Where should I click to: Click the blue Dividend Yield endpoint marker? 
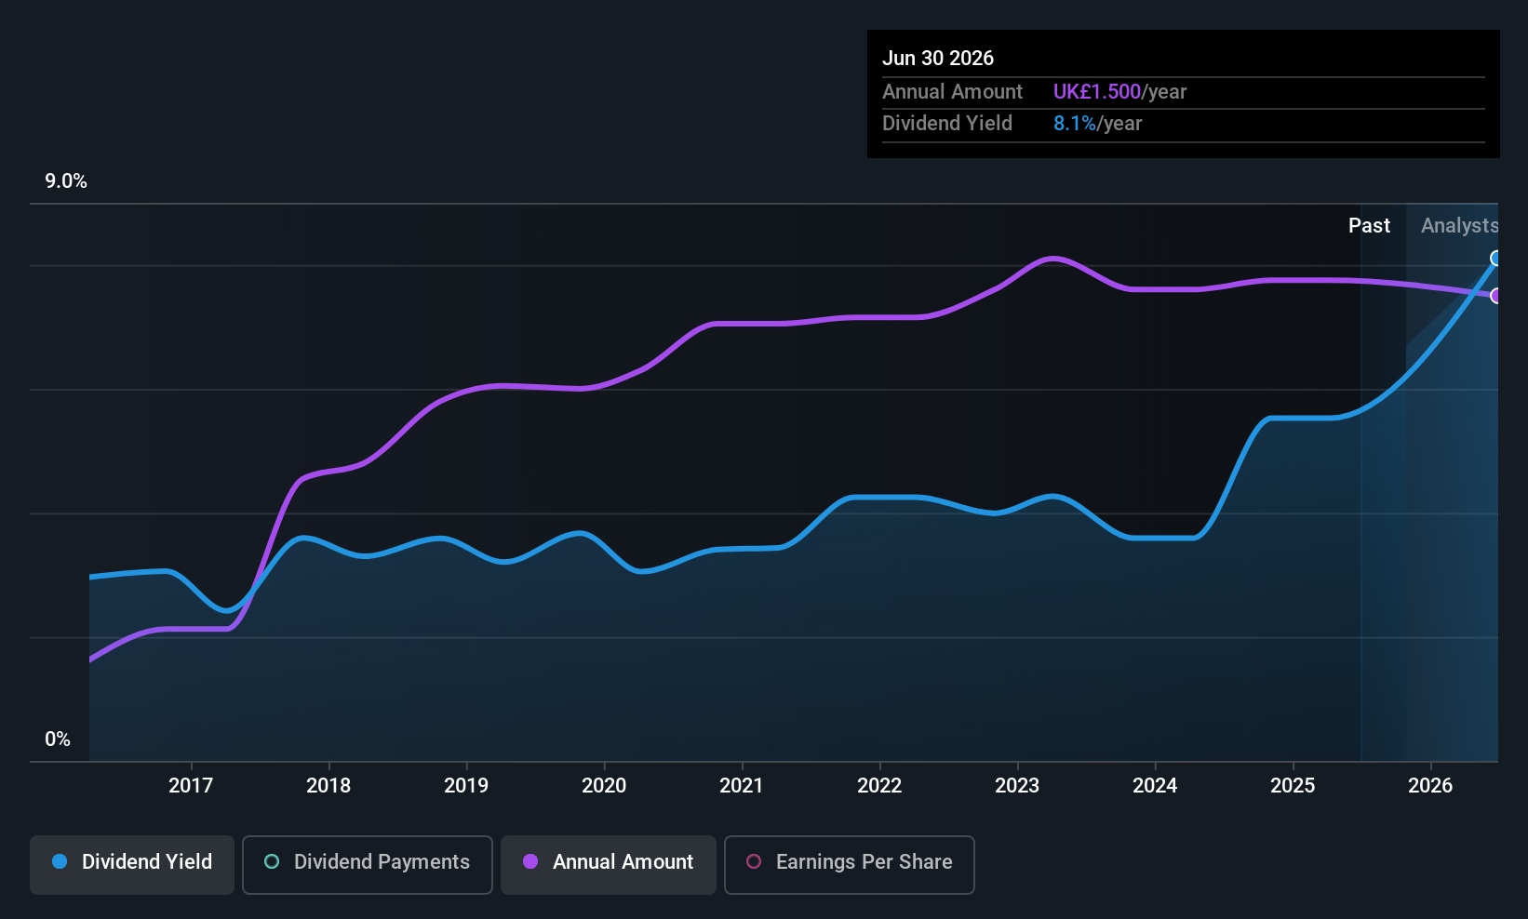[1495, 259]
